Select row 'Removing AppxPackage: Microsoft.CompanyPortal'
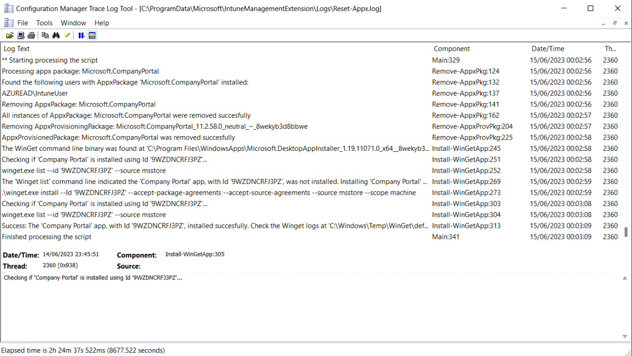Viewport: 632px width, 356px height. coord(311,105)
